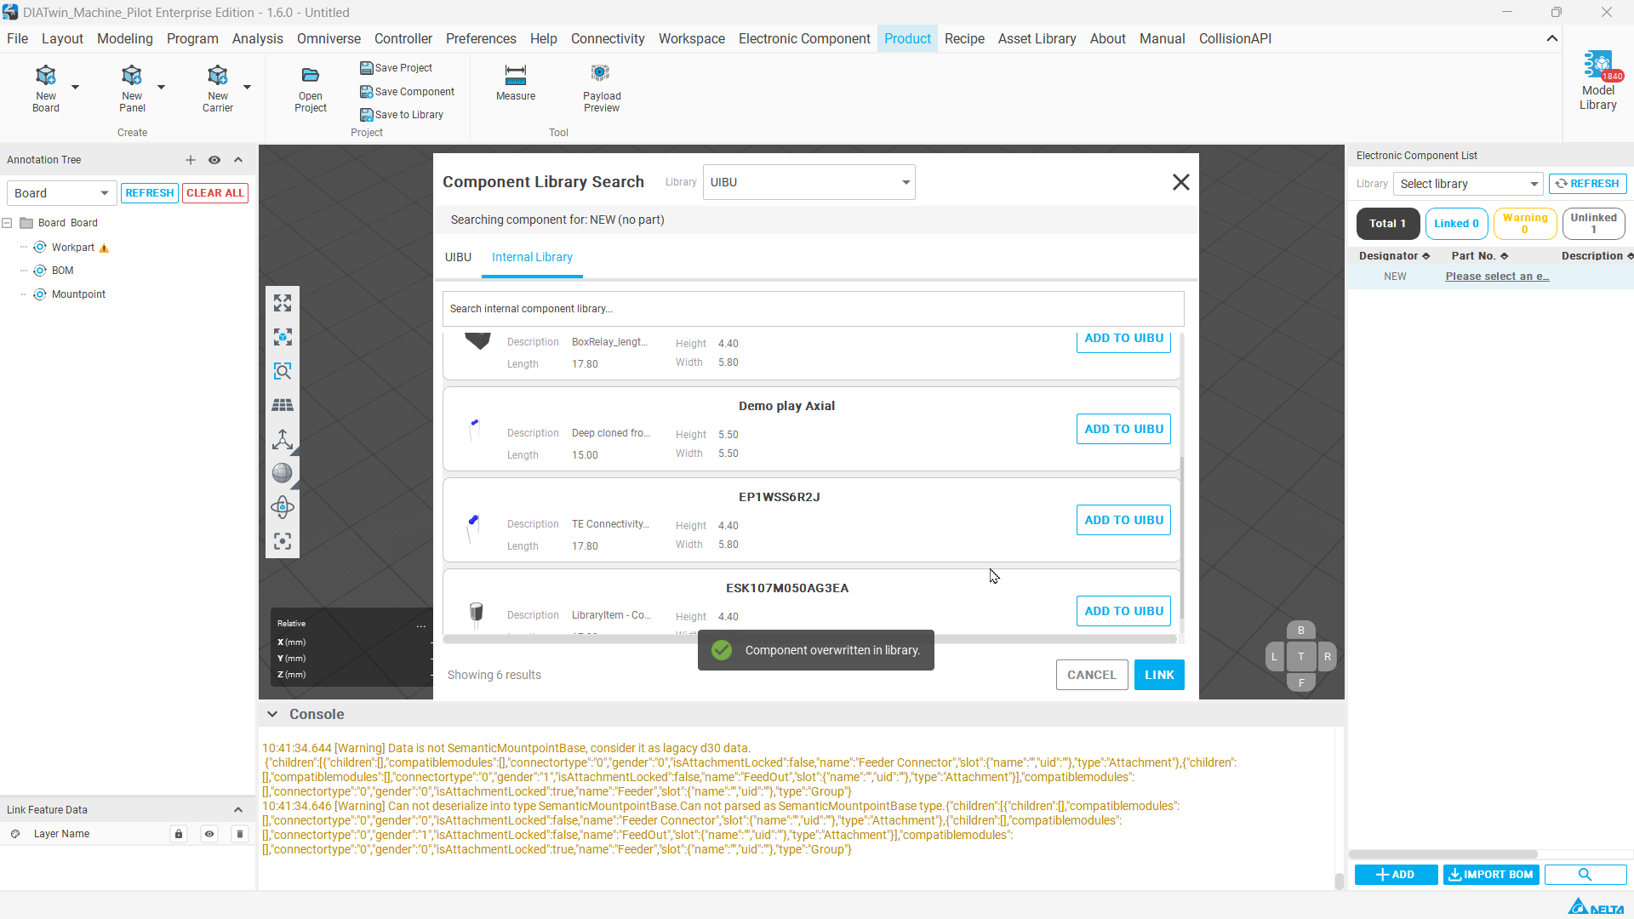Viewport: 1634px width, 919px height.
Task: Click the magnifier search button
Action: [x=1585, y=875]
